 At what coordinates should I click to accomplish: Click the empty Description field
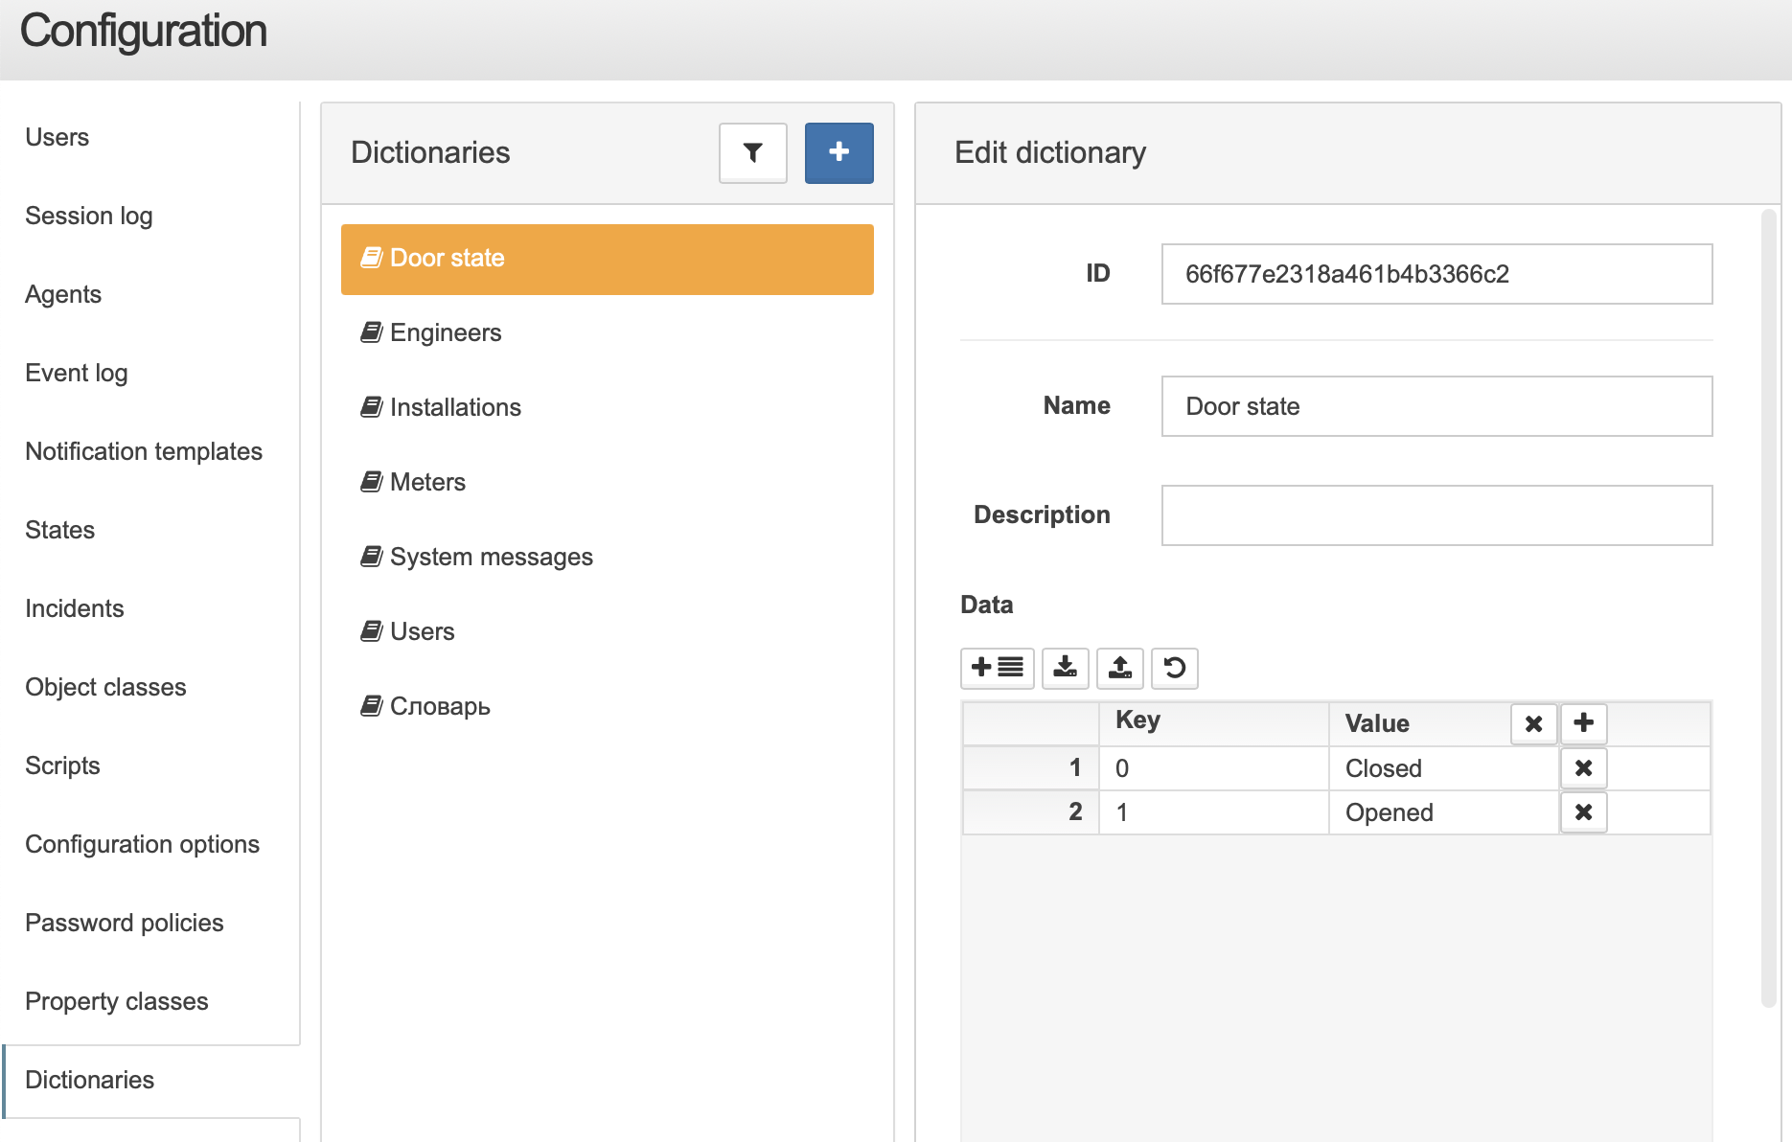pos(1436,515)
